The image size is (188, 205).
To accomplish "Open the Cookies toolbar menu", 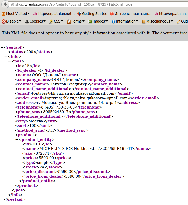I will (x=35, y=21).
